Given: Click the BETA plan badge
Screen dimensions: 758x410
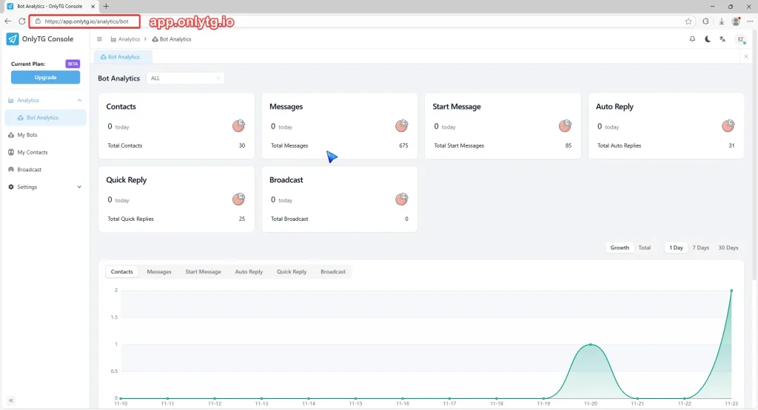Looking at the screenshot, I should (x=73, y=64).
